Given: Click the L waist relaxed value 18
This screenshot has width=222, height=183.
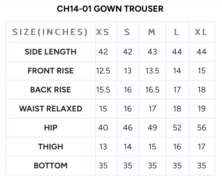Looking at the screenshot, I should [177, 109].
